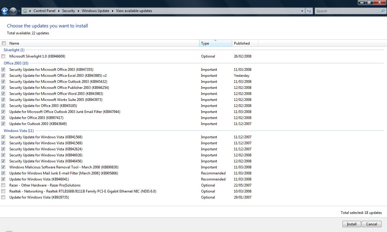387x232 pixels.
Task: Click the "Optional" type for Realtek update
Action: point(208,191)
